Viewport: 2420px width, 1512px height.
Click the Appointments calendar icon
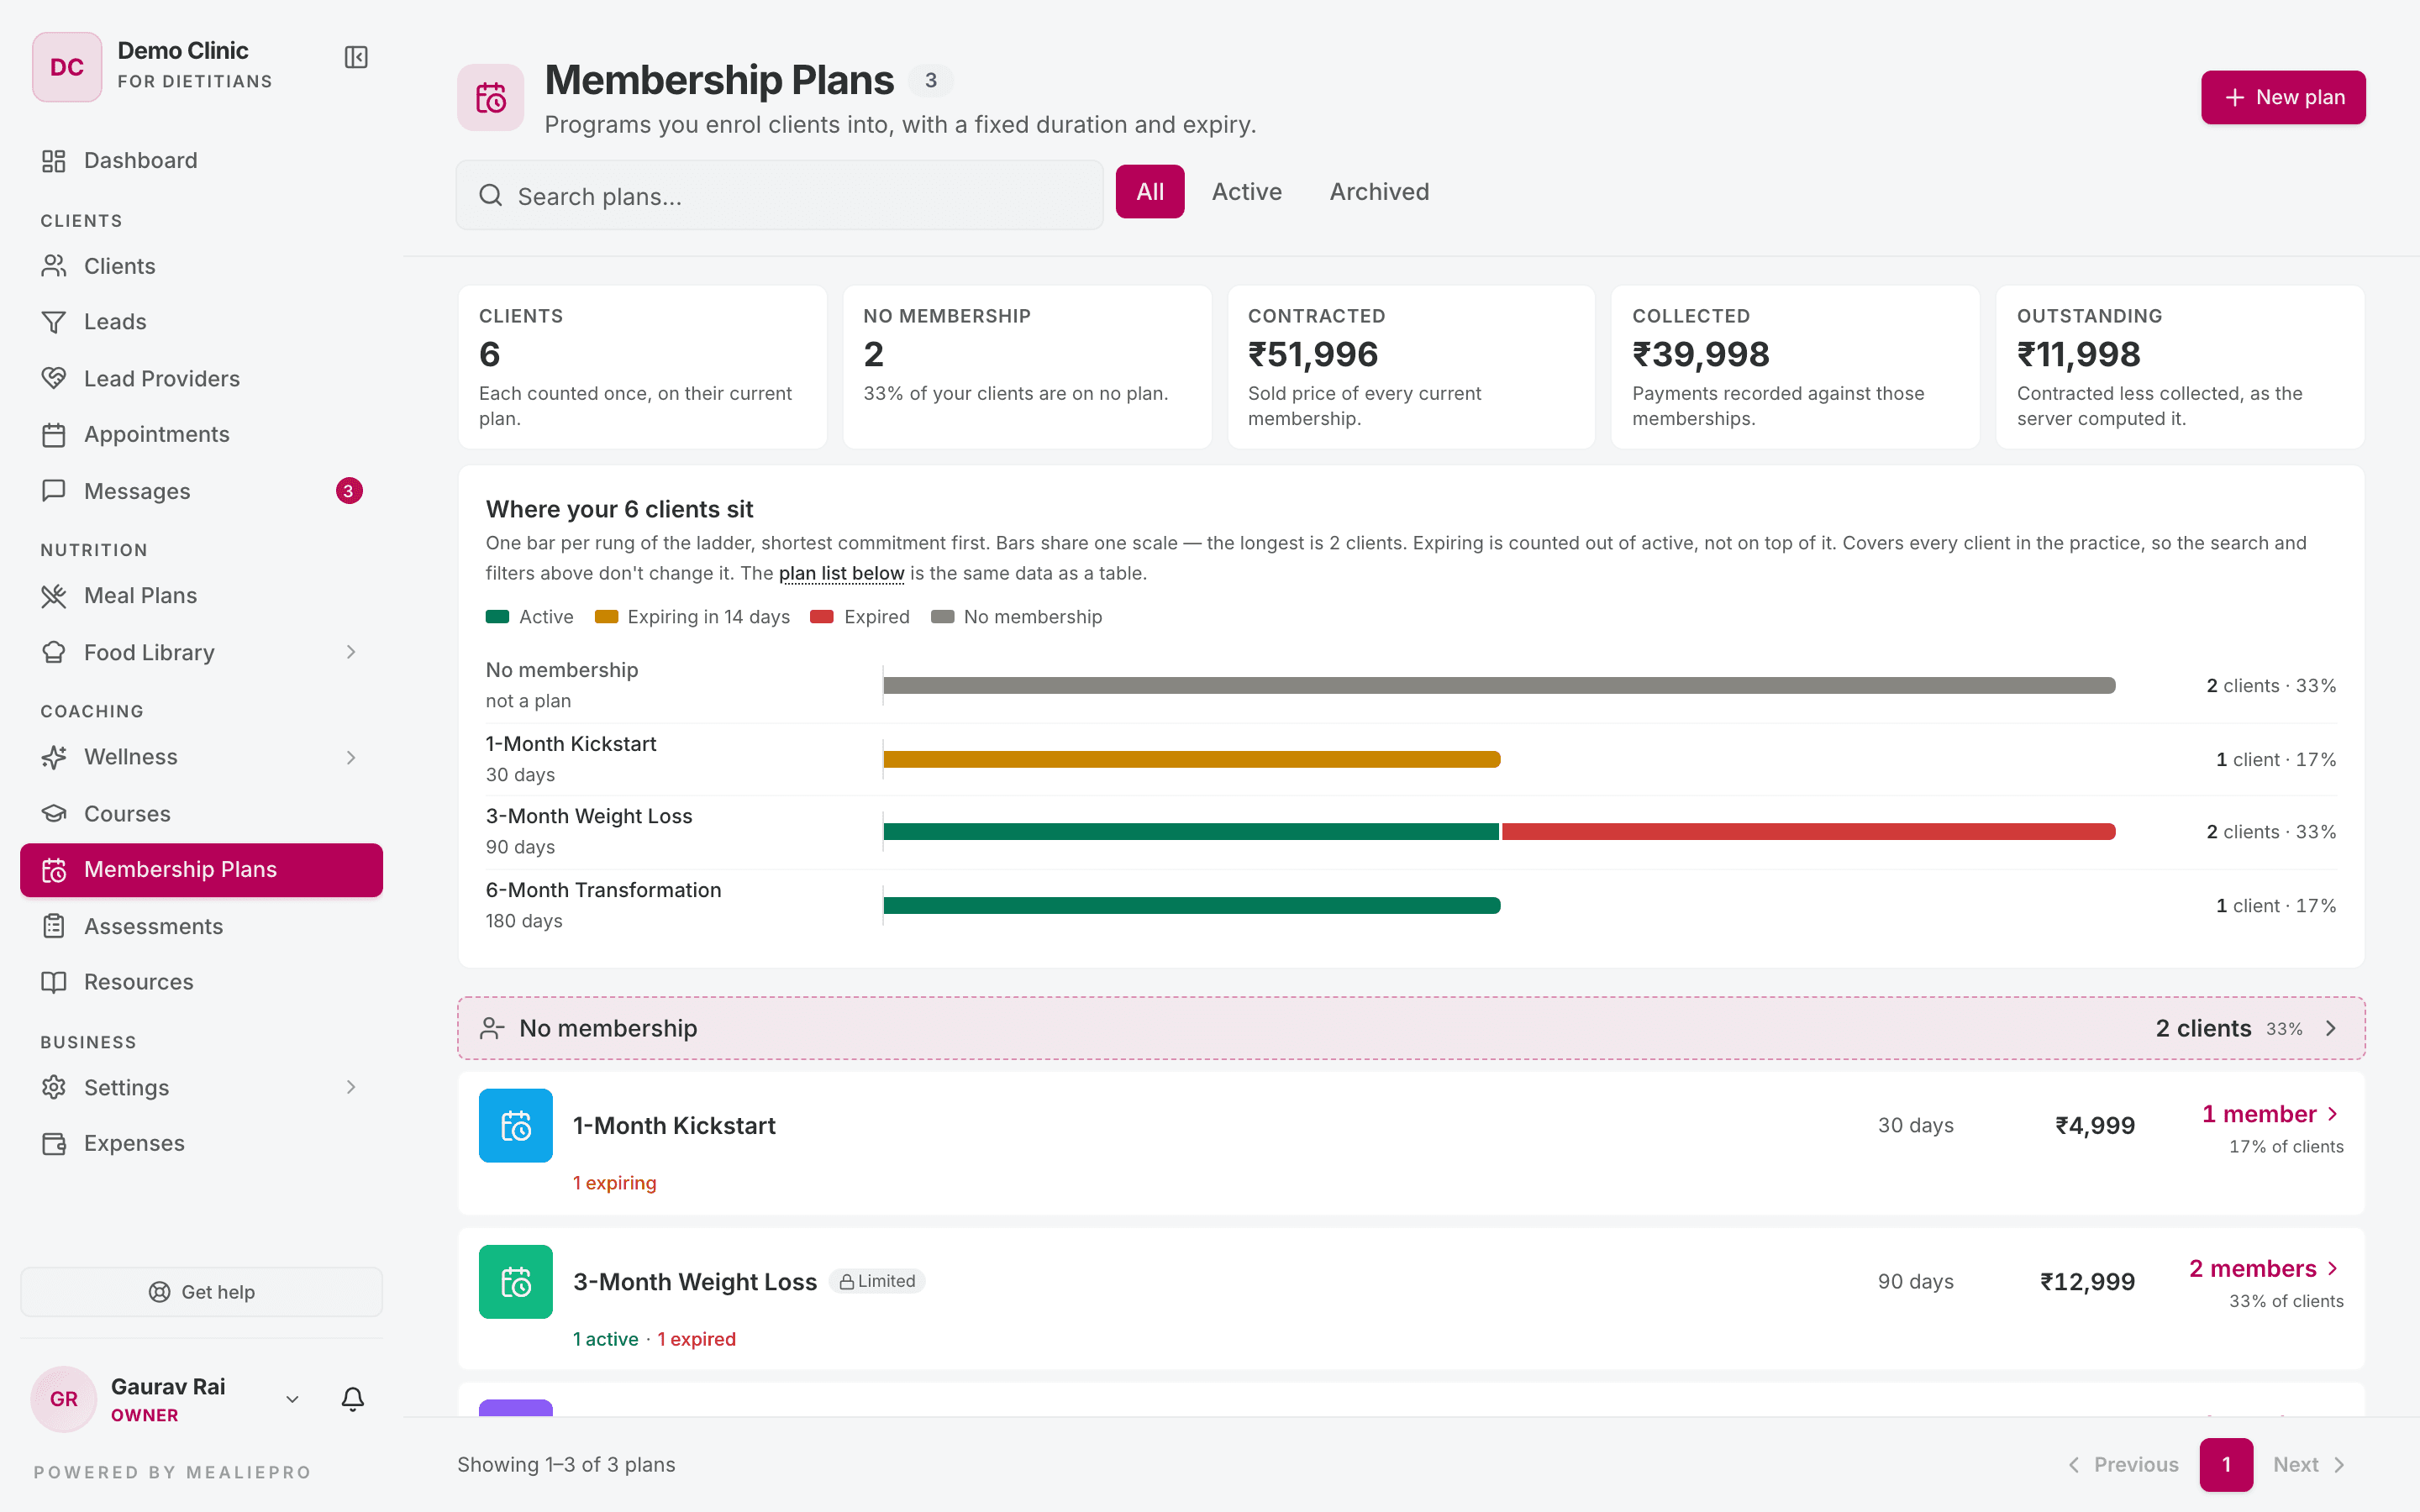coord(54,435)
